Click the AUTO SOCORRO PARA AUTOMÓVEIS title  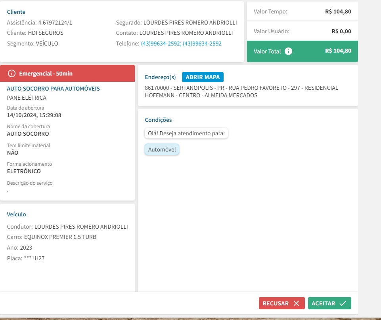tap(53, 89)
